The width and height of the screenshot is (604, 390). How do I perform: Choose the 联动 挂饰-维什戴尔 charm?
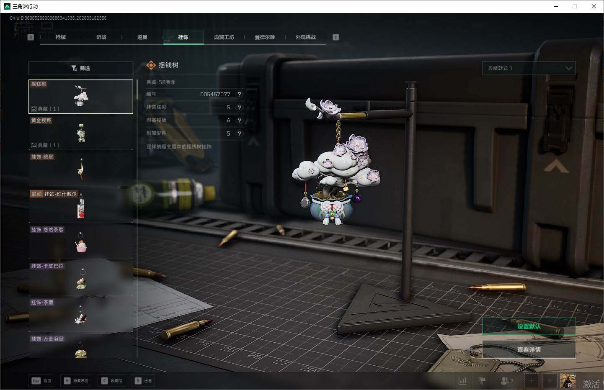coord(81,206)
